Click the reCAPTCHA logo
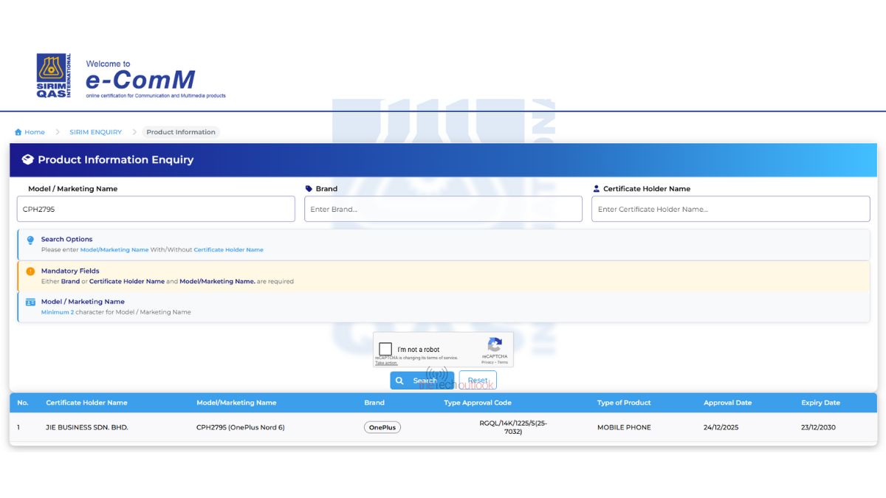This screenshot has height=498, width=886. point(495,345)
